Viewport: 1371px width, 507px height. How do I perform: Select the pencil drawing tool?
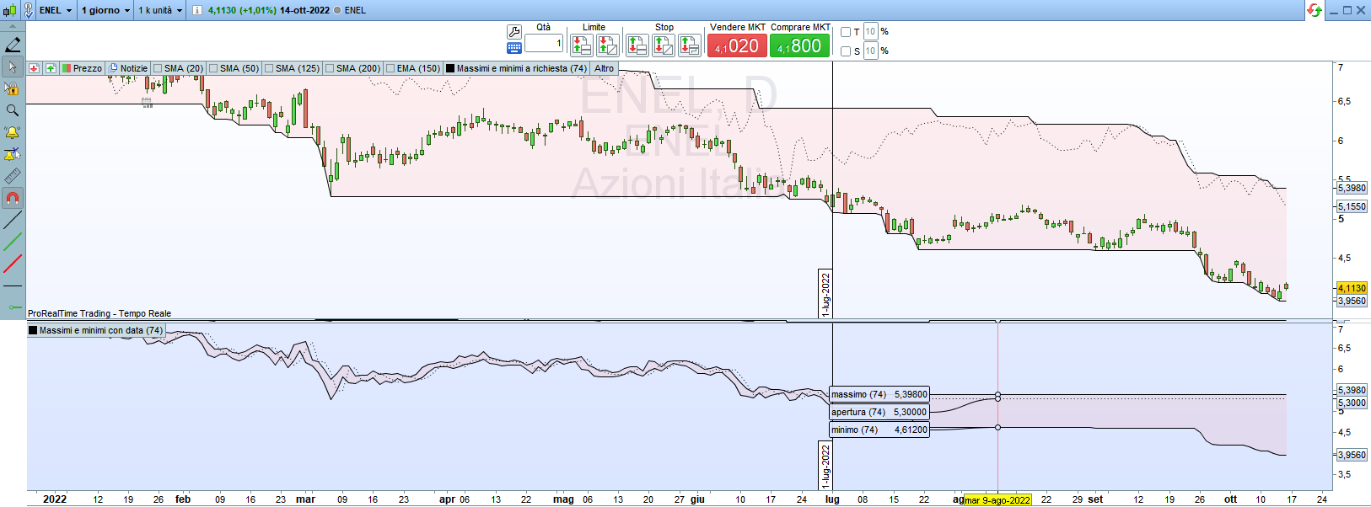(13, 45)
